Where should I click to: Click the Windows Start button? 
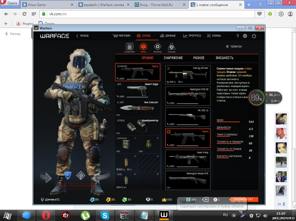coord(8,216)
